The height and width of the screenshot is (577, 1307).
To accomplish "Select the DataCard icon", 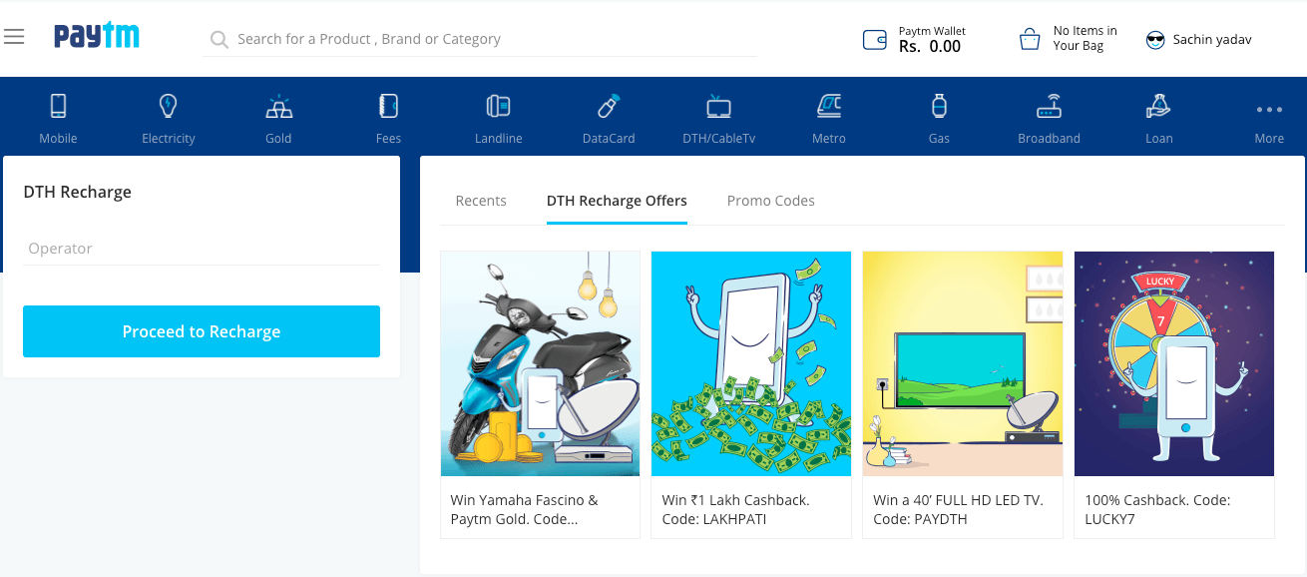I will coord(609,106).
